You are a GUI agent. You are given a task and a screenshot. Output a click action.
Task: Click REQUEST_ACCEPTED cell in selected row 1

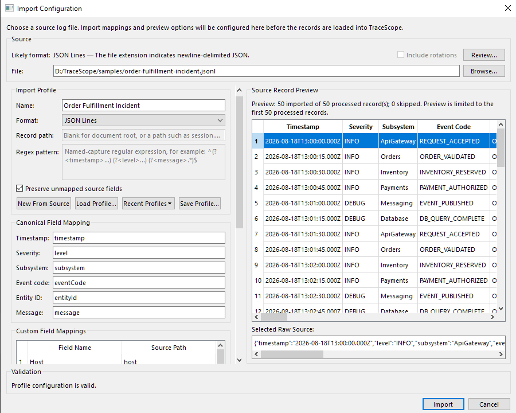point(454,141)
